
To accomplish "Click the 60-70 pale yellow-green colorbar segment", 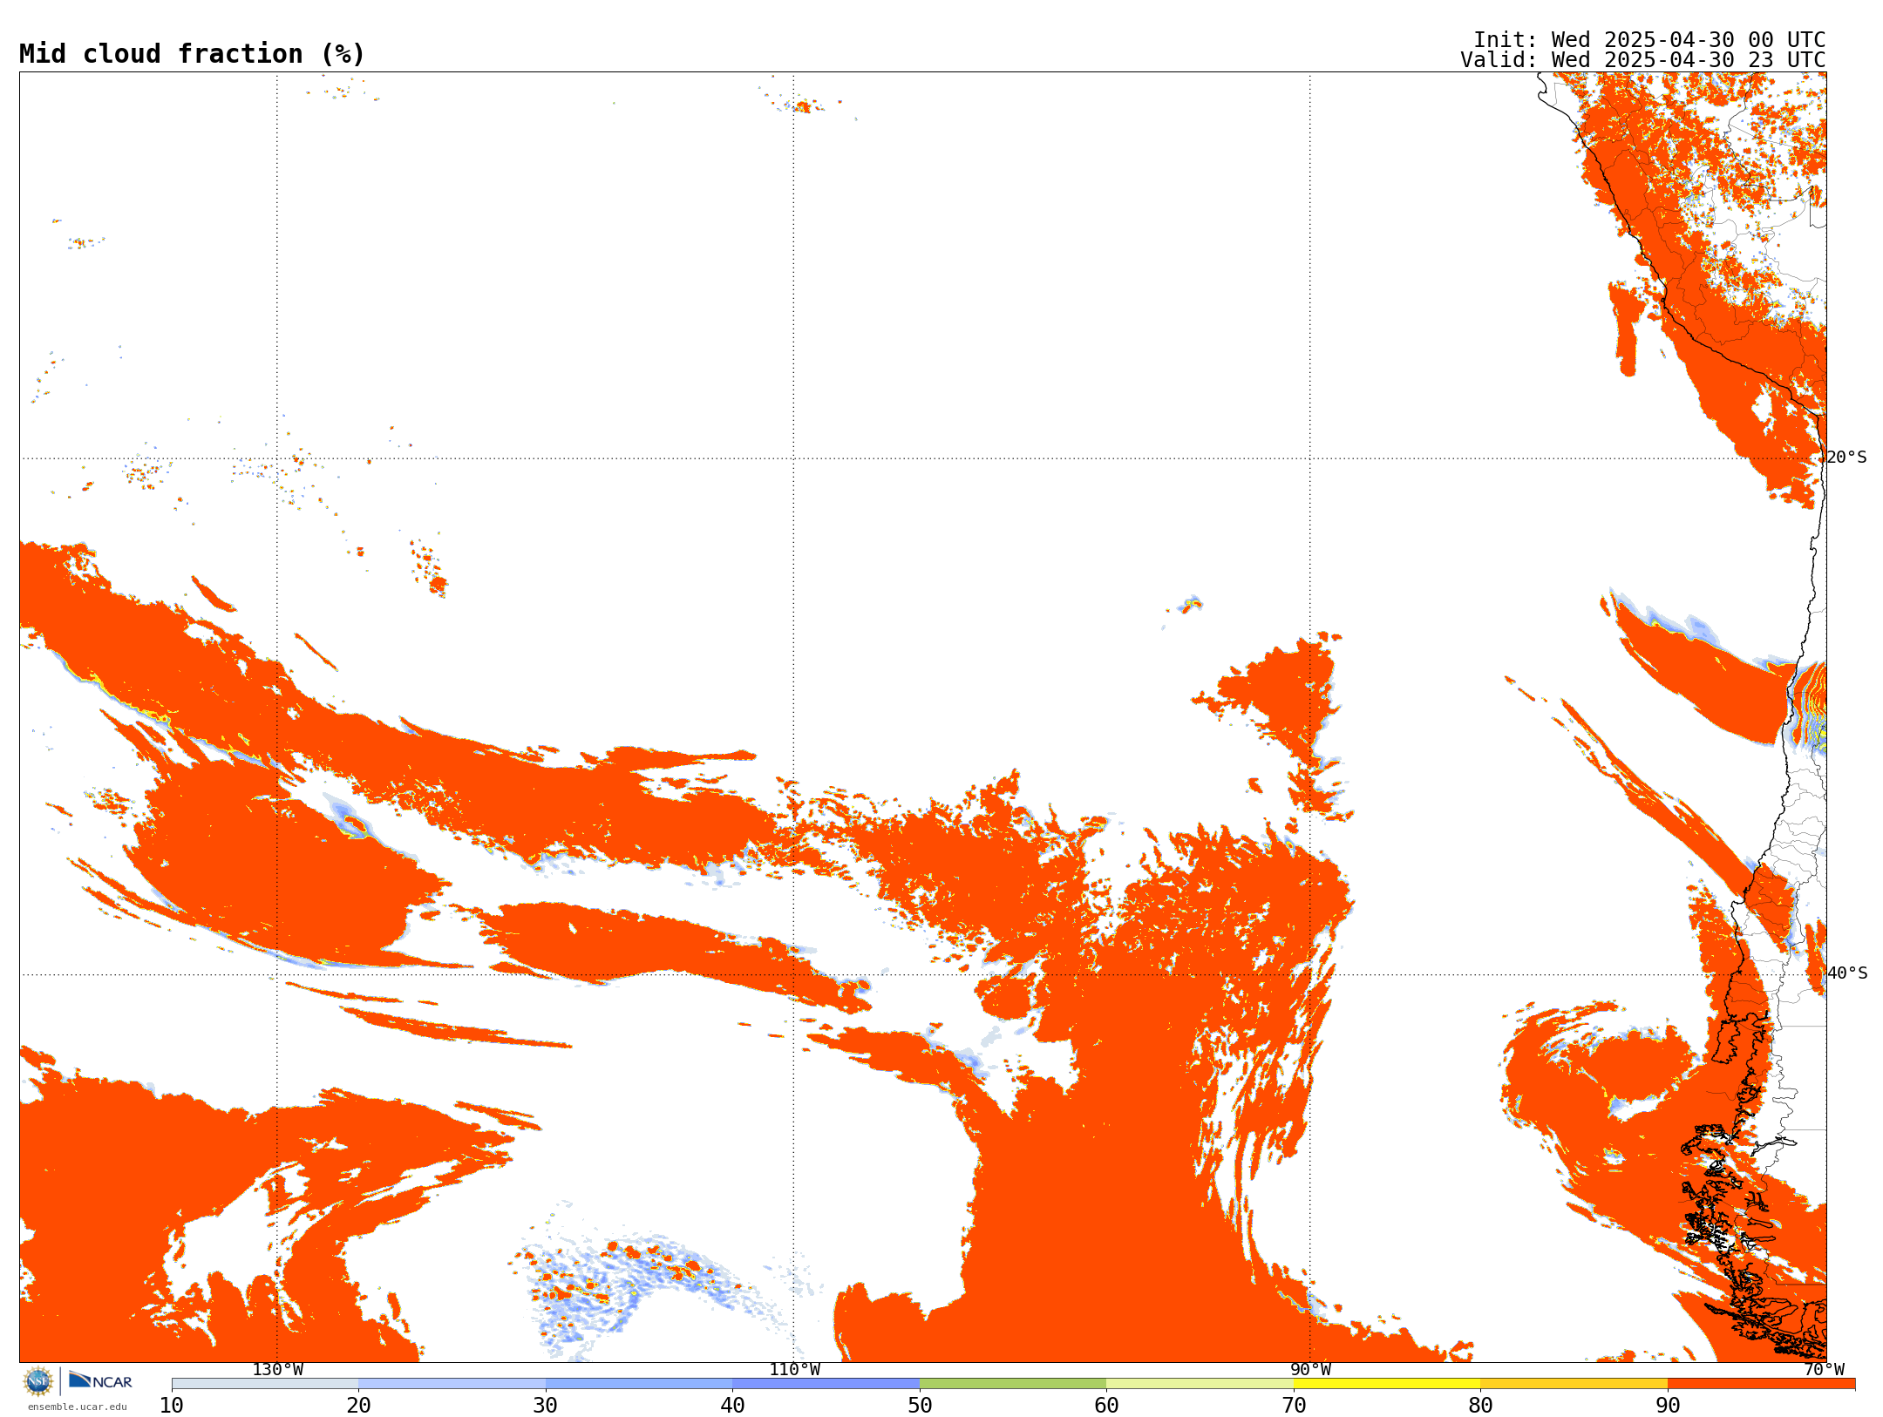I will click(1200, 1384).
